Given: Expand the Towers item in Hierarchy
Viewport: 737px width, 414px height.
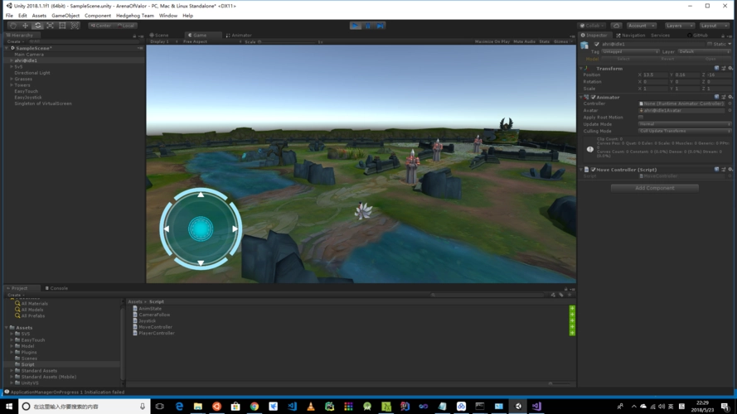Looking at the screenshot, I should pos(12,85).
